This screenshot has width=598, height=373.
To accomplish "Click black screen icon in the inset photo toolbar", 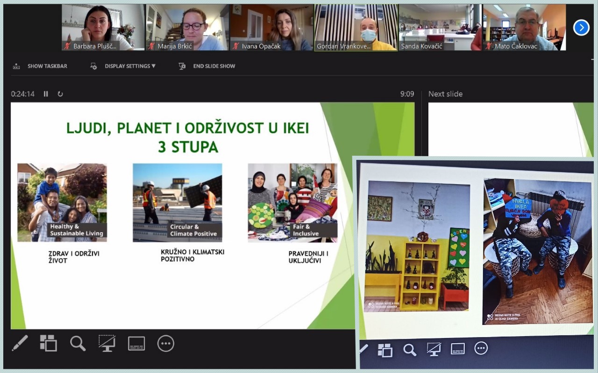I will (434, 349).
